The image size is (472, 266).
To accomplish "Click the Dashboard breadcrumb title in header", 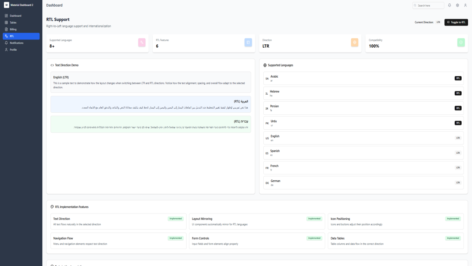I will [55, 5].
